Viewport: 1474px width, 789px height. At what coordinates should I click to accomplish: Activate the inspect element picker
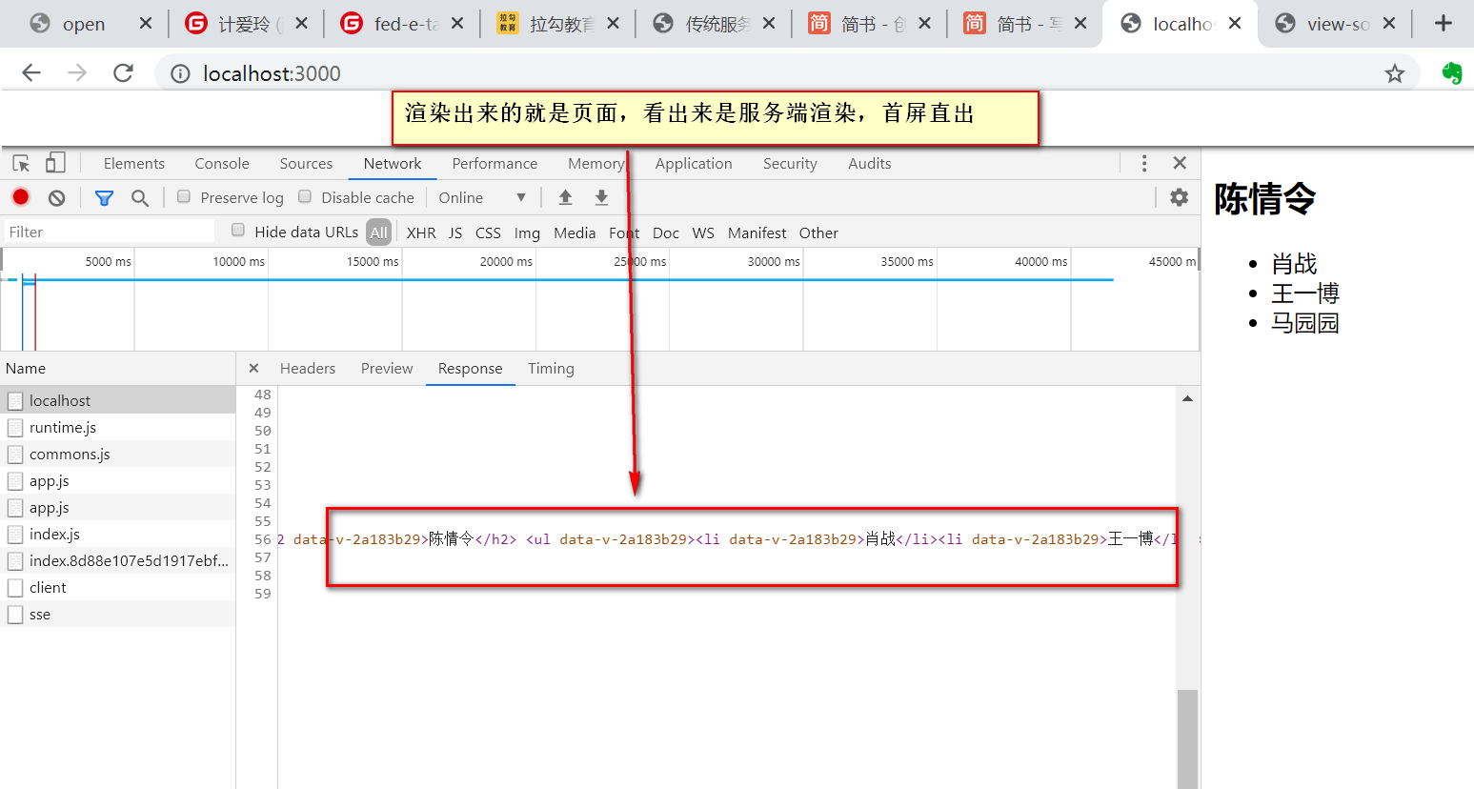(x=21, y=163)
